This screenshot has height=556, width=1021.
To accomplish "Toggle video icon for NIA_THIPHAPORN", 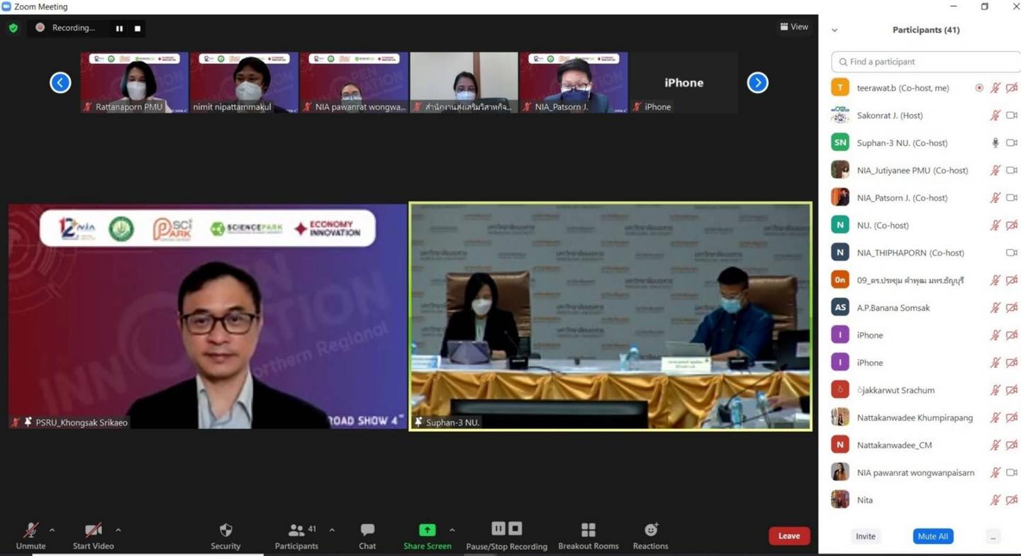I will point(1012,252).
